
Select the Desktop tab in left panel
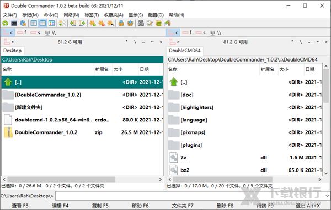(x=13, y=51)
